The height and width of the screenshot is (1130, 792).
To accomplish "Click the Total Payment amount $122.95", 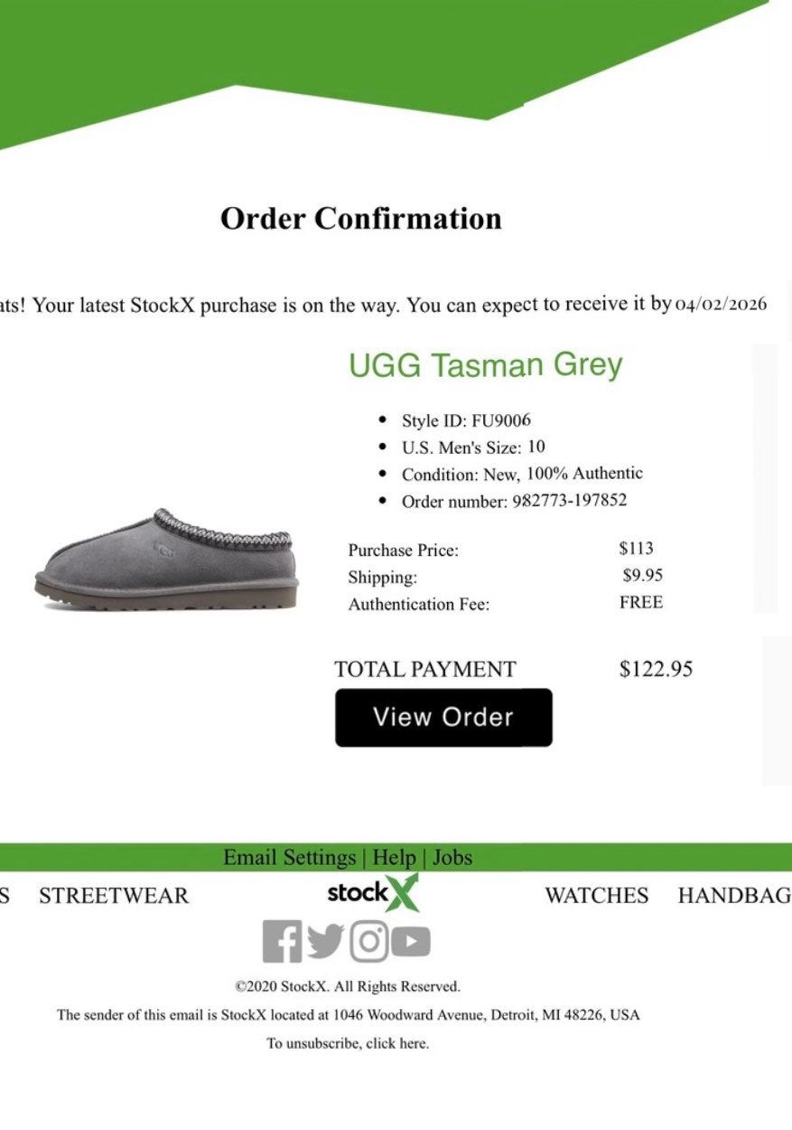I will (656, 669).
